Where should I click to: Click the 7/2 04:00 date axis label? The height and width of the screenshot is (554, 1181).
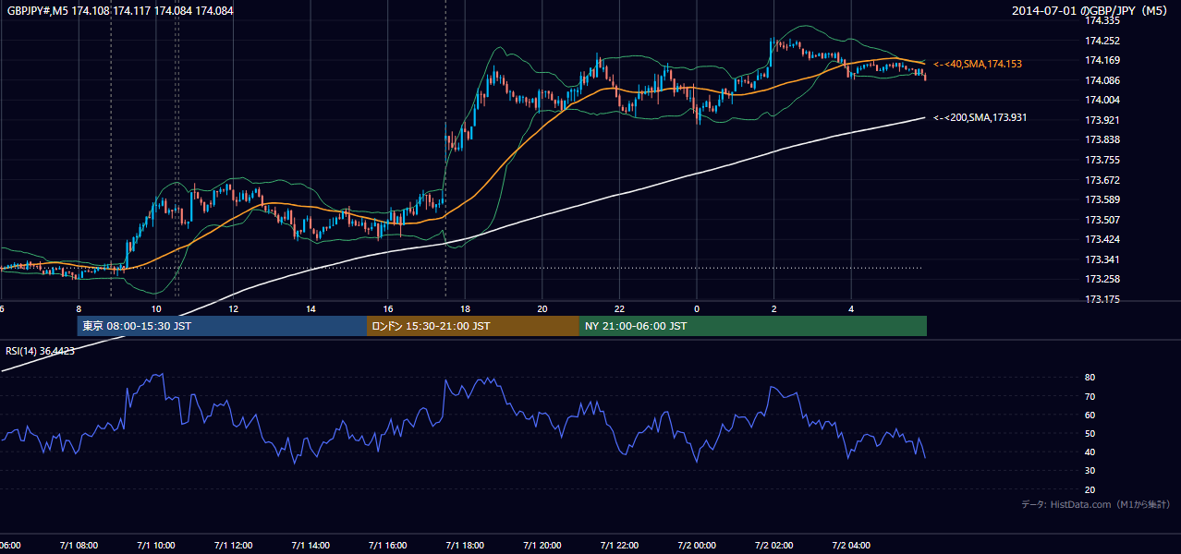[852, 546]
